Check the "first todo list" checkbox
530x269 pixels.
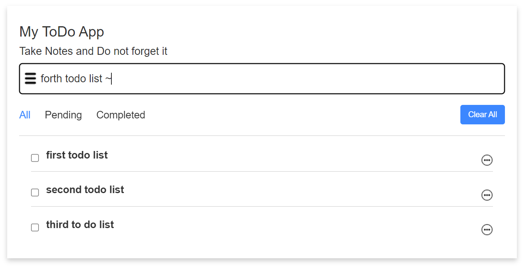point(35,158)
